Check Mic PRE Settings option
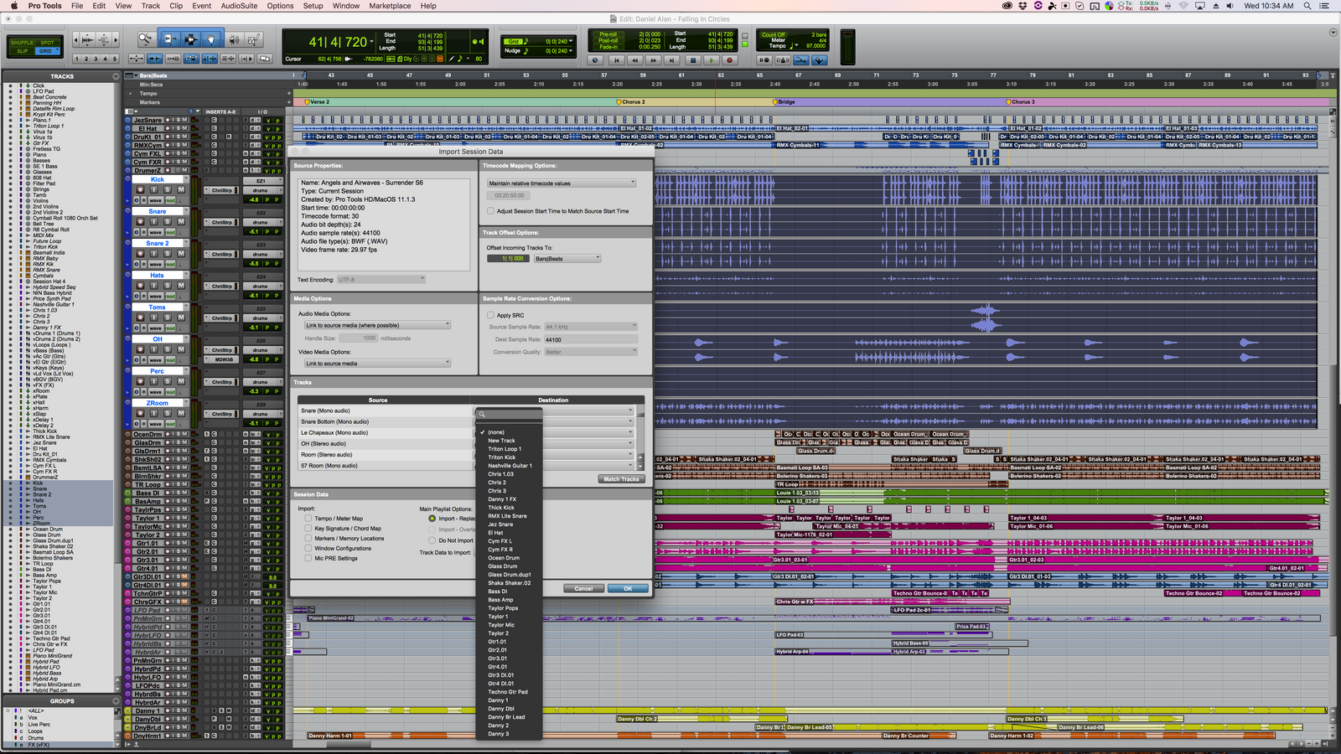The image size is (1341, 754). coord(308,559)
